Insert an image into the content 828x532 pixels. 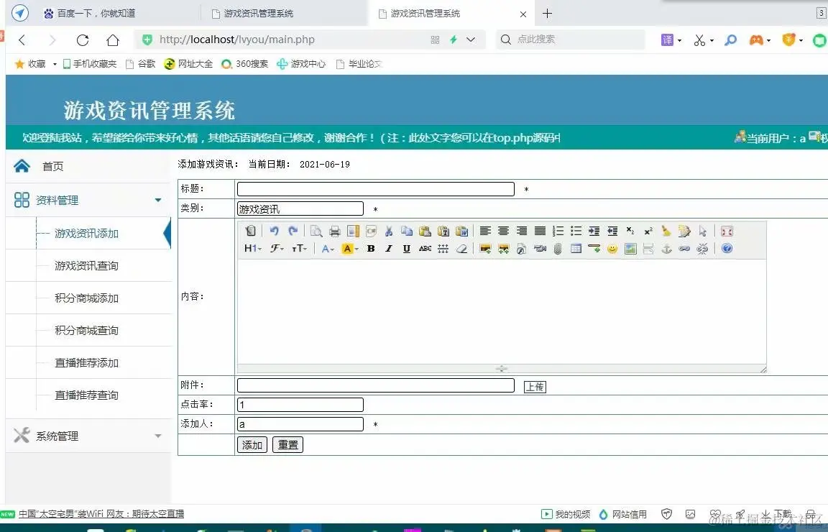485,248
